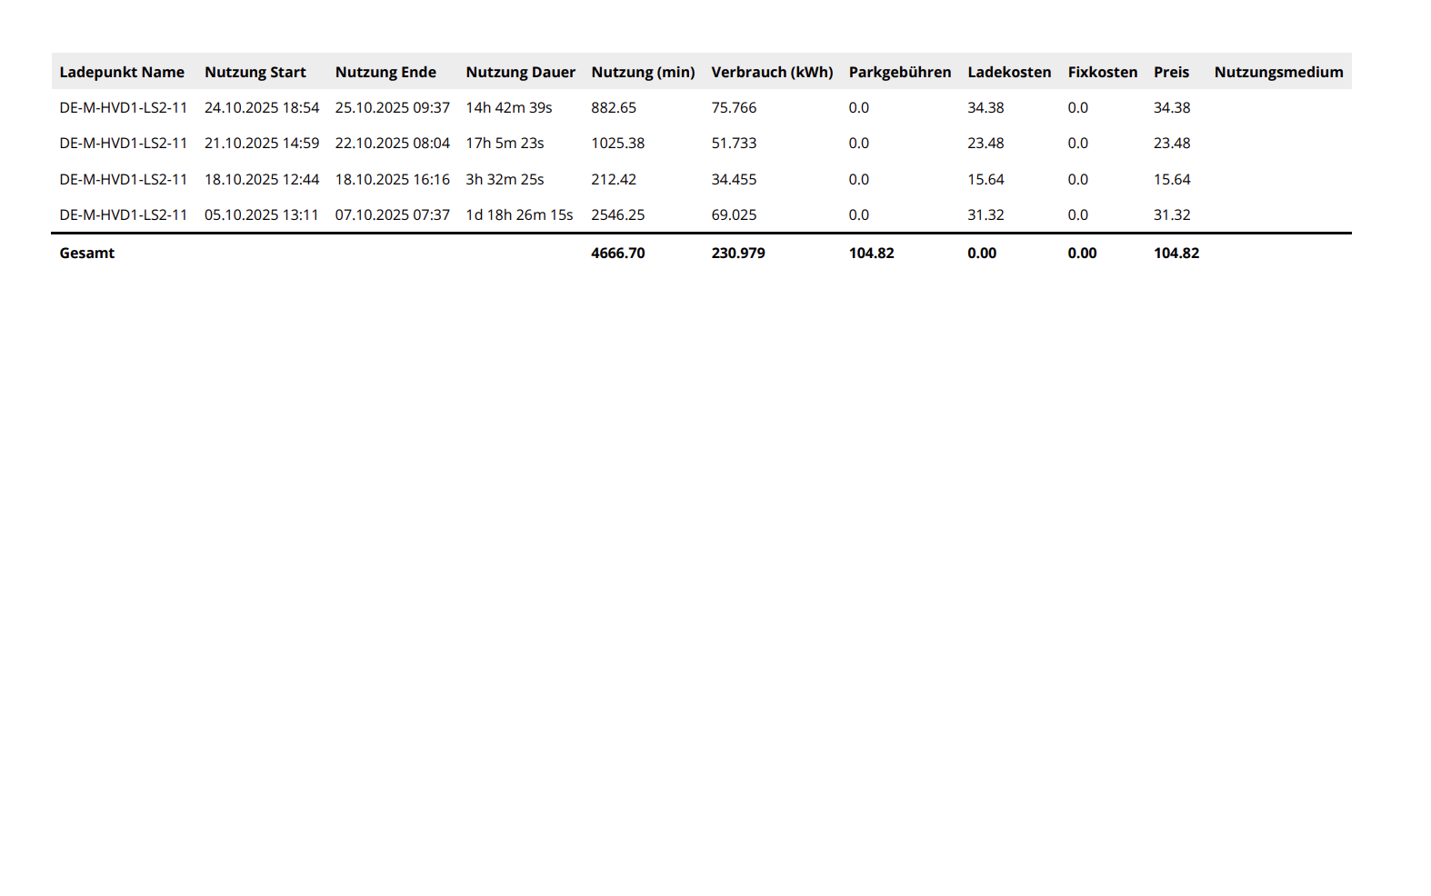This screenshot has width=1431, height=896.
Task: Click the "Preis" column header
Action: point(1171,72)
